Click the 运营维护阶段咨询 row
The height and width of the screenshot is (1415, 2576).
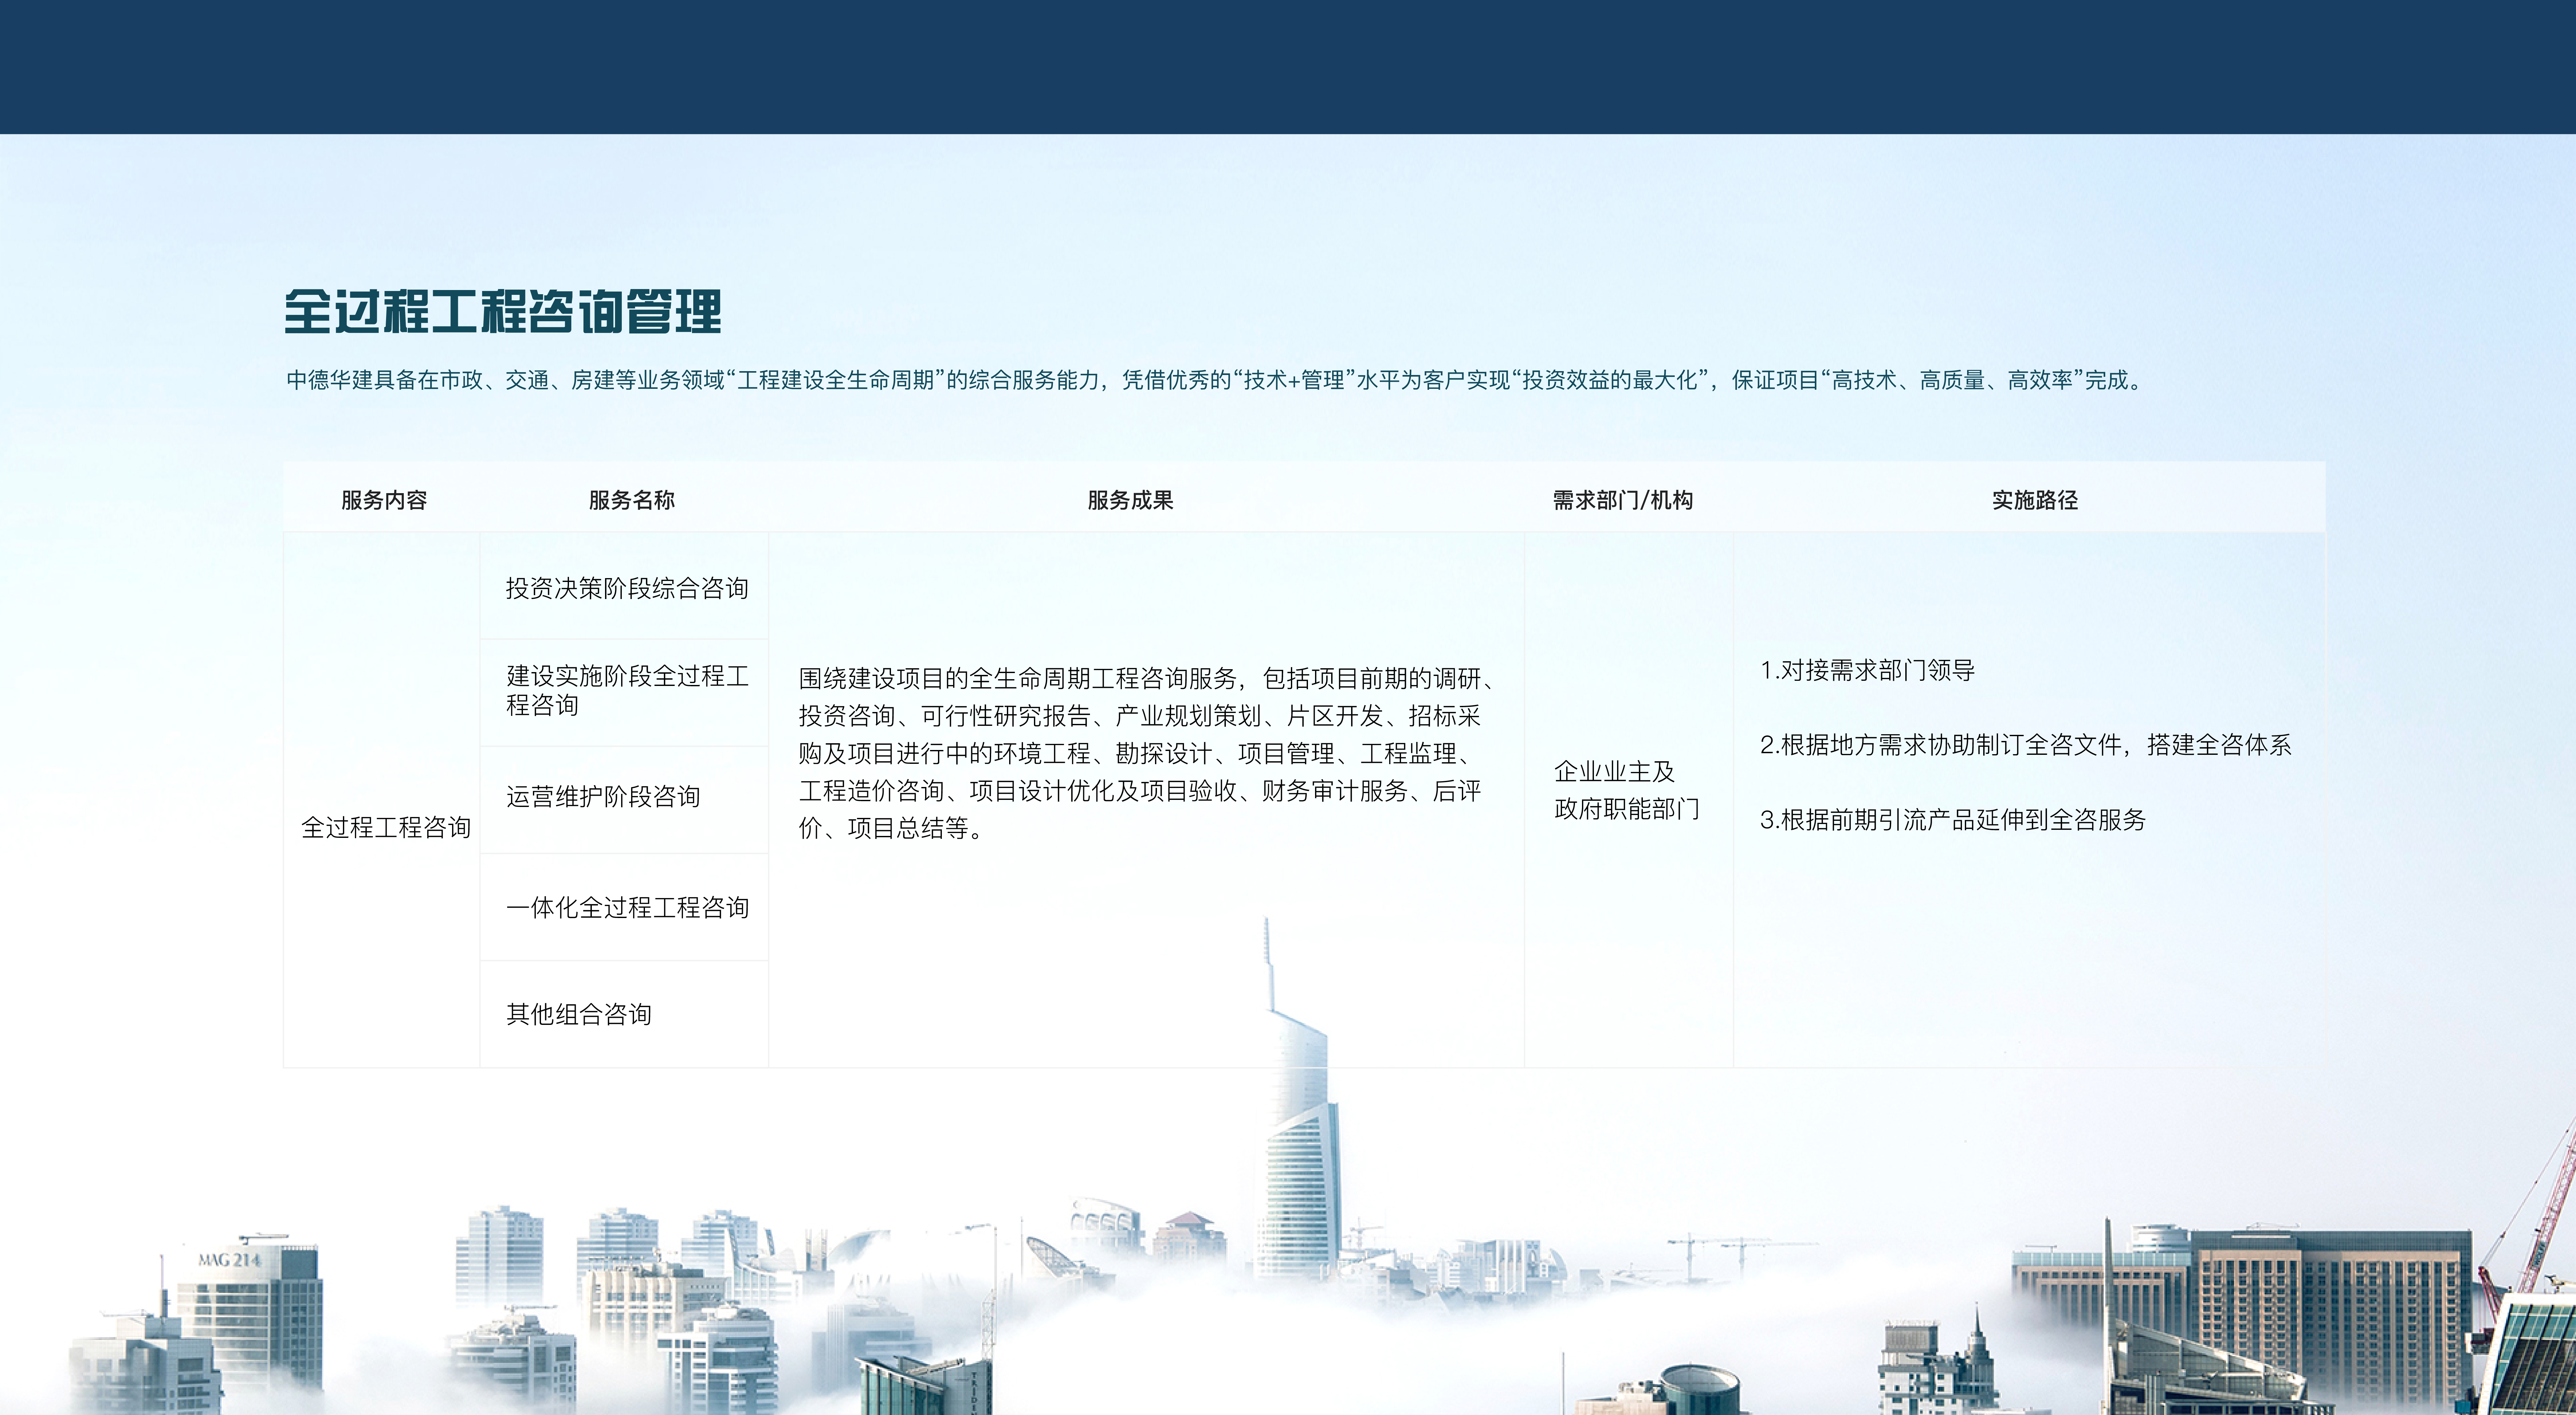pyautogui.click(x=624, y=800)
